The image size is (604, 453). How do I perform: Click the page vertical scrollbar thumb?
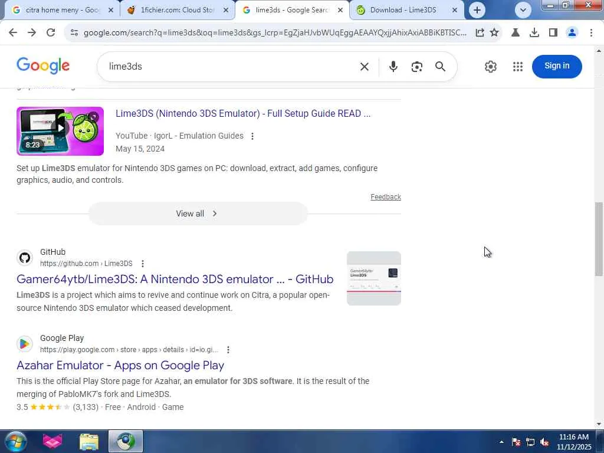[x=599, y=239]
